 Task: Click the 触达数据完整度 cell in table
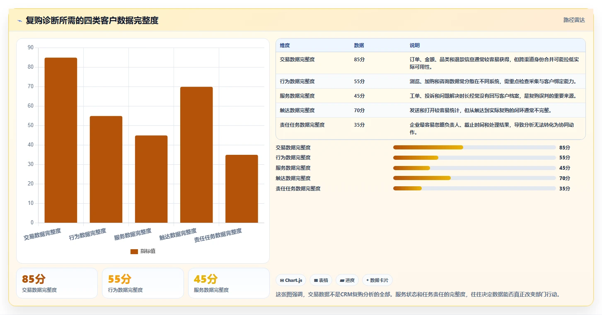(x=297, y=111)
